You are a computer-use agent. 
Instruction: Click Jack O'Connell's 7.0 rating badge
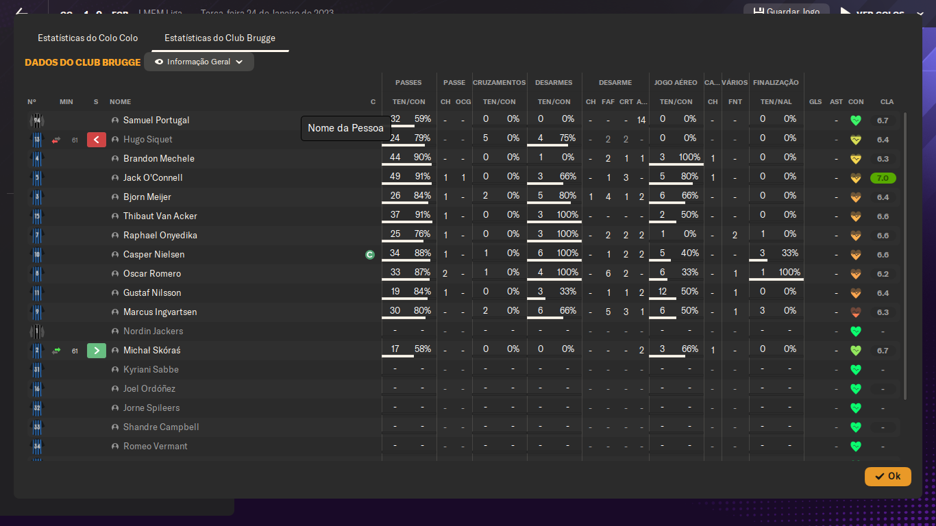tap(883, 178)
